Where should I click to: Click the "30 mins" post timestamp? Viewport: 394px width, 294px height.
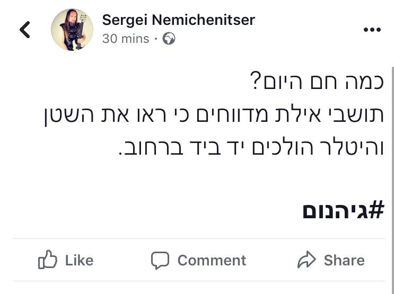click(x=126, y=39)
